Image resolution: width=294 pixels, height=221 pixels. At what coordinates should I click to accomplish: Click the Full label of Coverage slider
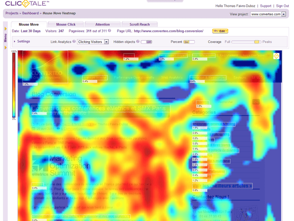coord(227,42)
